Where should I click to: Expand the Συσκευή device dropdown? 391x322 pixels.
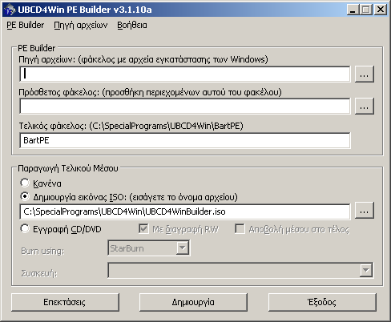(365, 270)
